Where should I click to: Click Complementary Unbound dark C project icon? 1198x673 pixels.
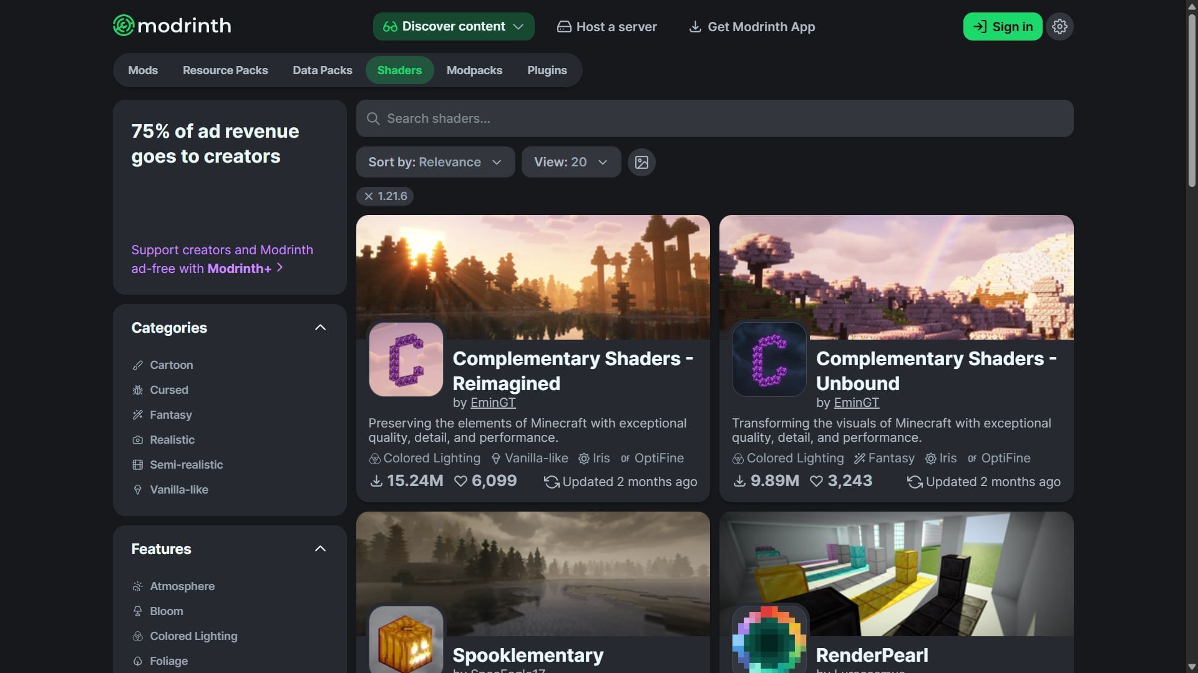pos(769,360)
